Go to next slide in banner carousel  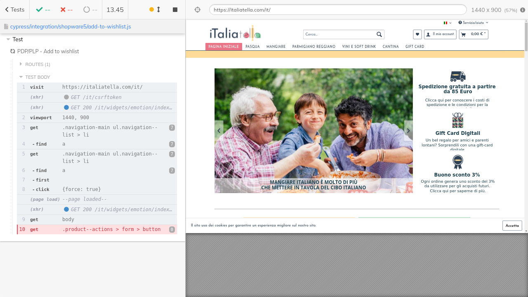(x=408, y=131)
